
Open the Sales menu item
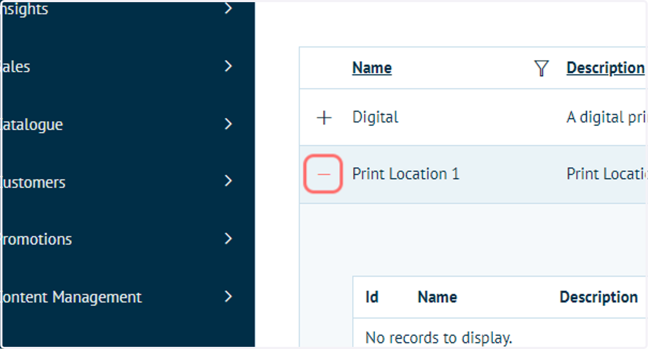(x=15, y=67)
